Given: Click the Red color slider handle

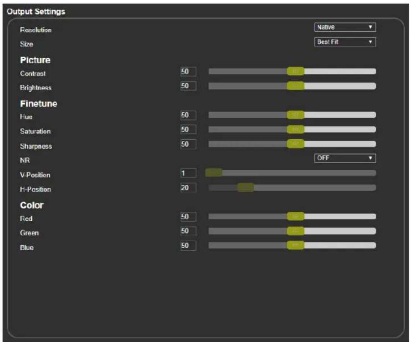Looking at the screenshot, I should pos(295,216).
